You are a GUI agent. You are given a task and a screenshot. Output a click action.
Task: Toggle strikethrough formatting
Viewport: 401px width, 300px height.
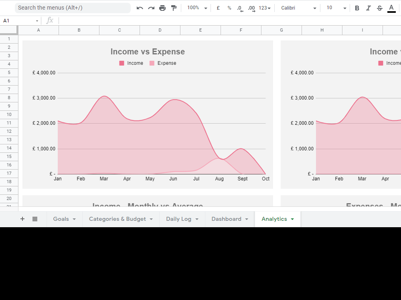click(379, 8)
